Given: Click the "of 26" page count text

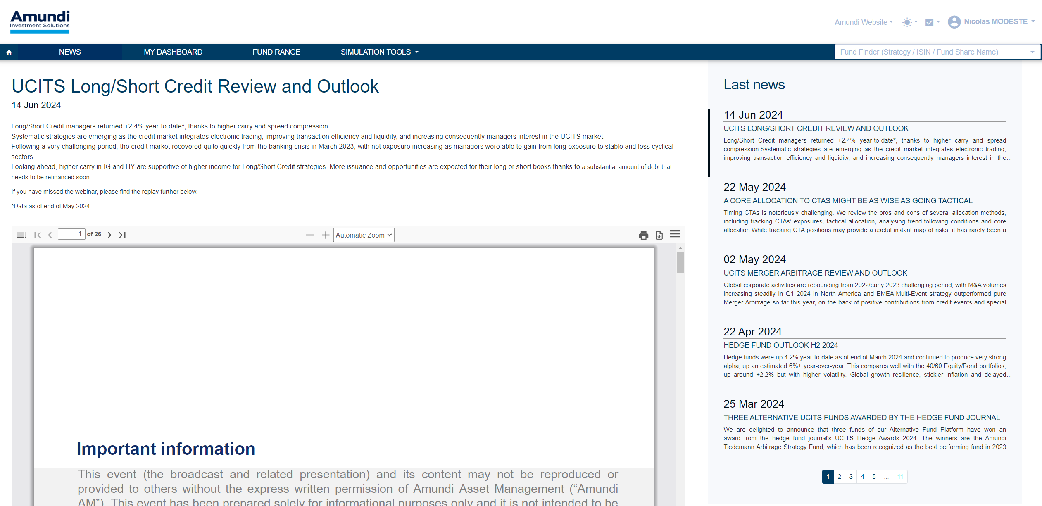Looking at the screenshot, I should 94,234.
